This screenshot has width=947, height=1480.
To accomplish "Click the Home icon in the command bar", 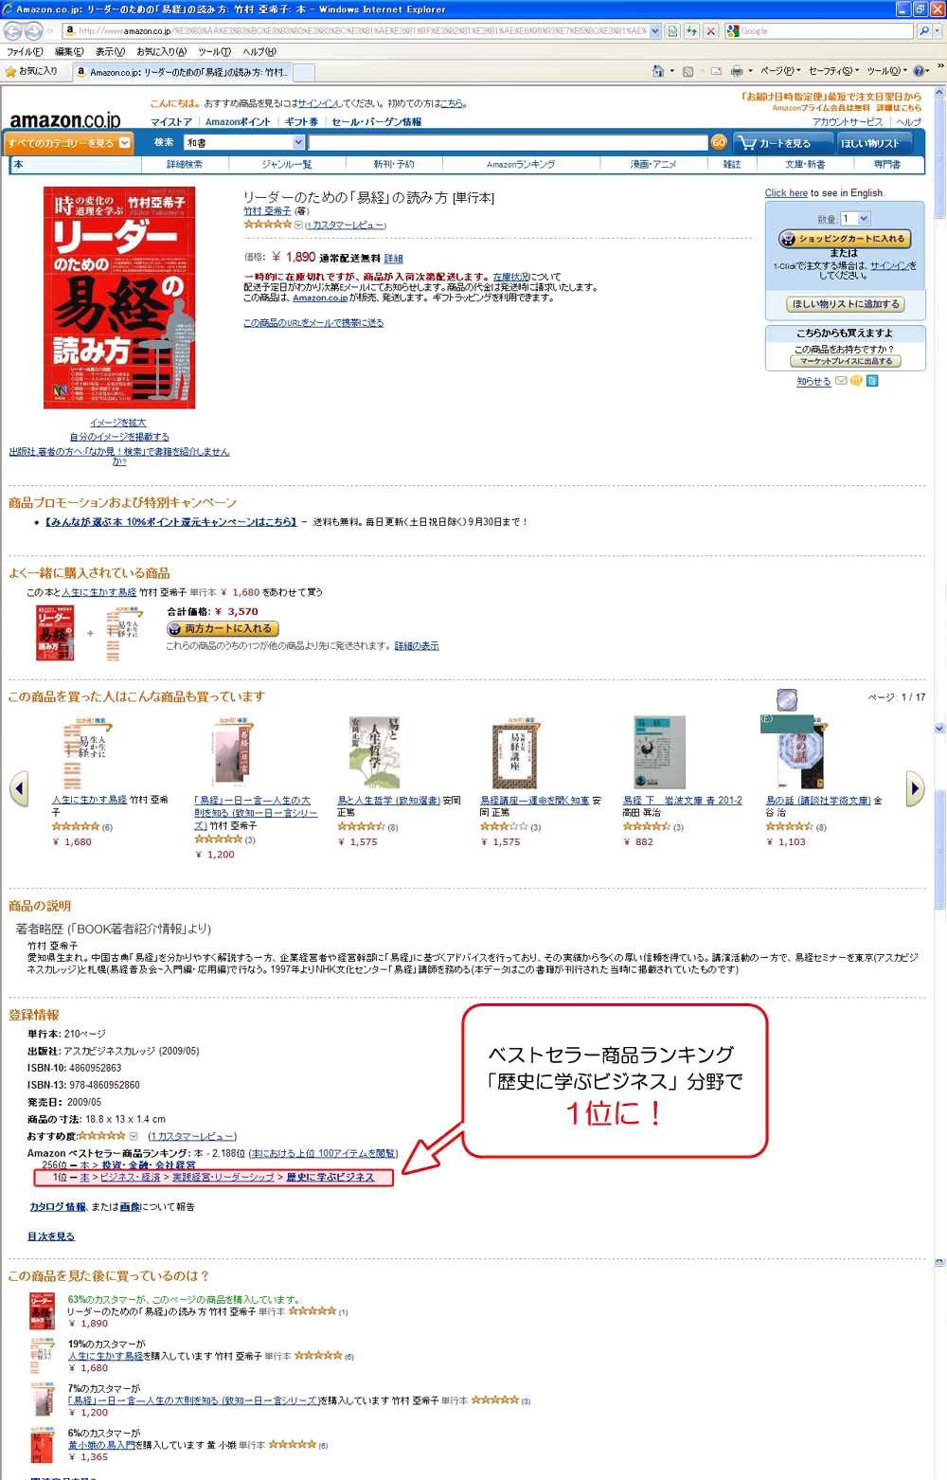I will [658, 71].
